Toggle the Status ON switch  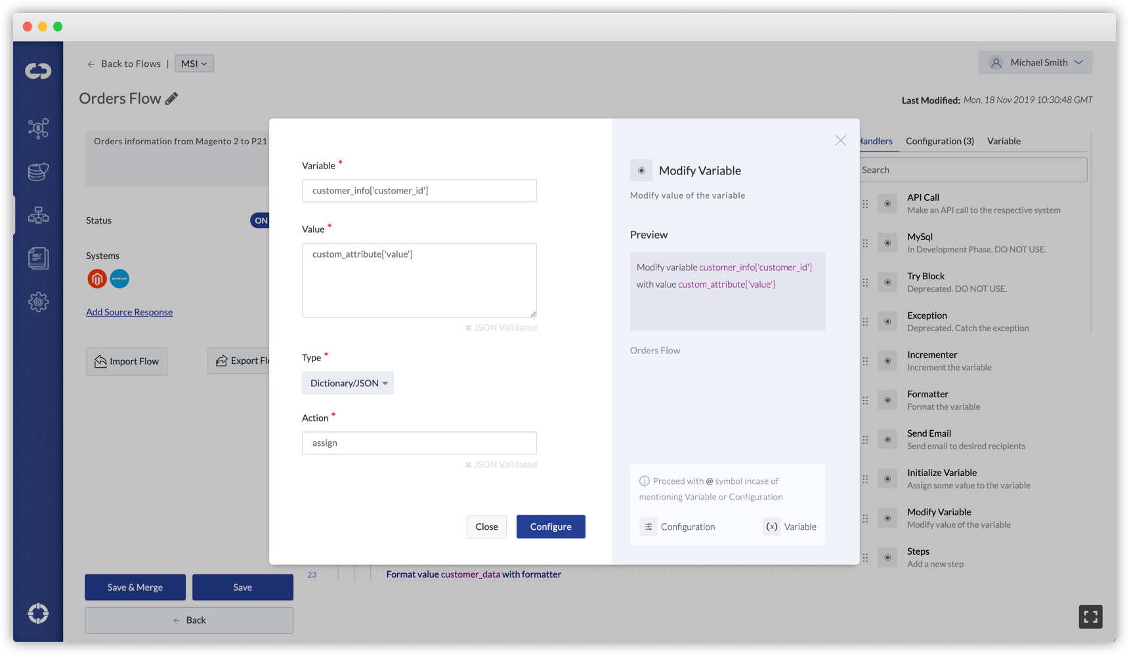(260, 220)
